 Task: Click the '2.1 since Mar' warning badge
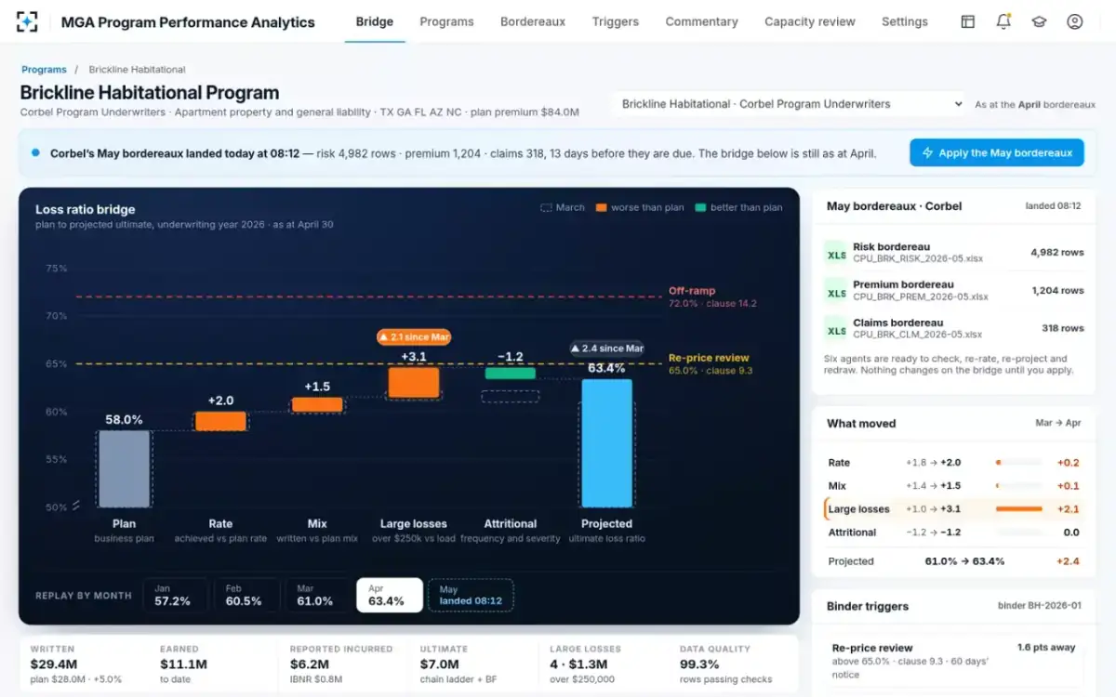(x=413, y=336)
